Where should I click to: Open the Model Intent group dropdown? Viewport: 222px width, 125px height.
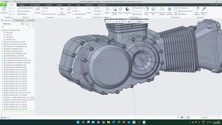click(x=175, y=17)
